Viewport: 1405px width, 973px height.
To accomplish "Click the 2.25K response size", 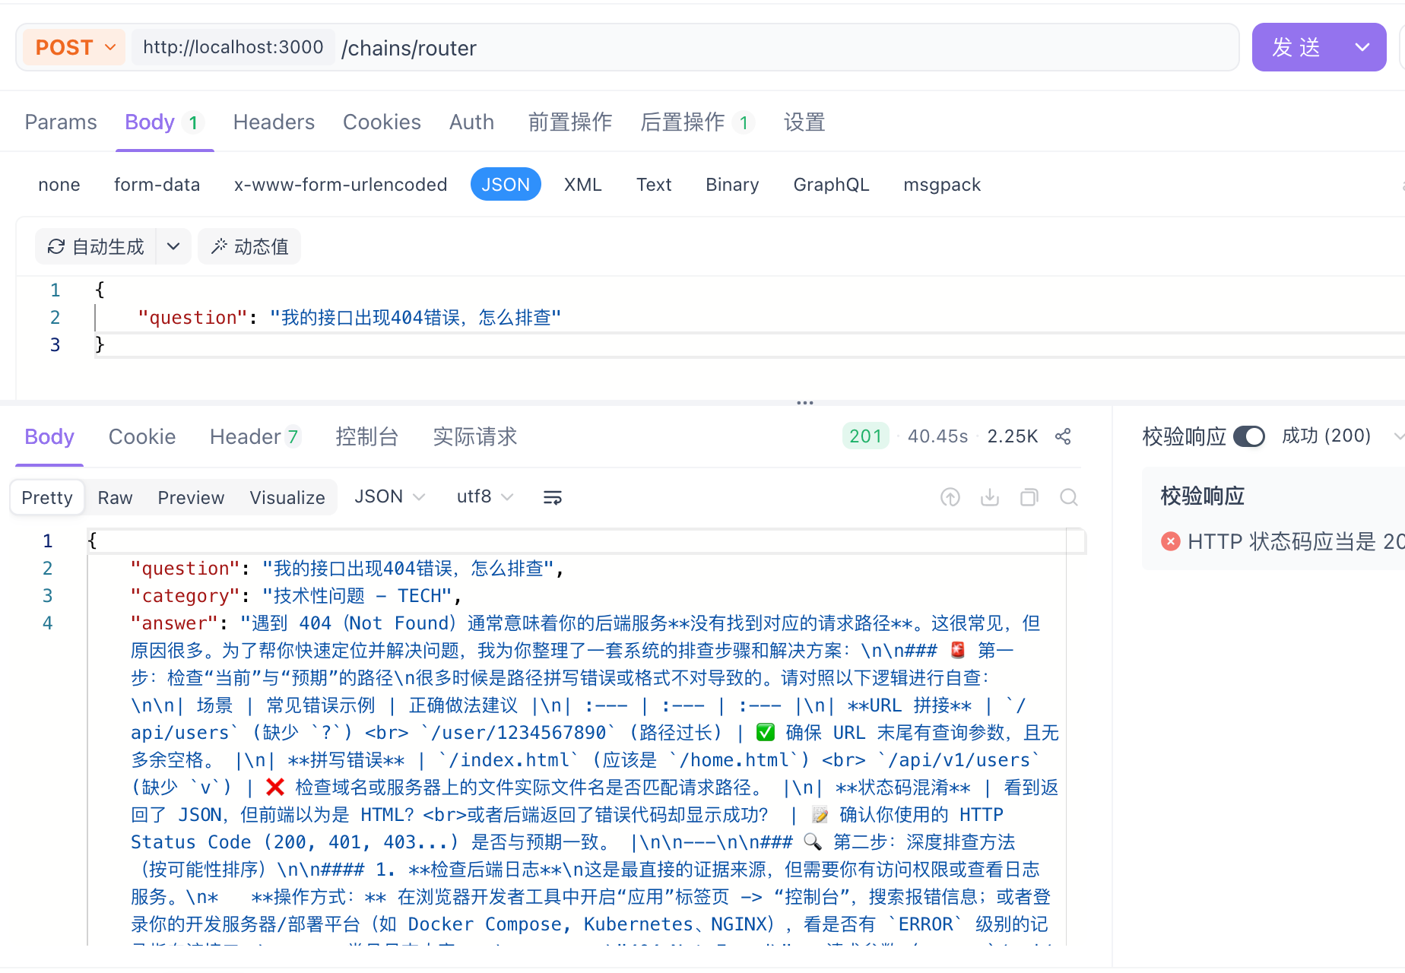I will tap(1013, 436).
